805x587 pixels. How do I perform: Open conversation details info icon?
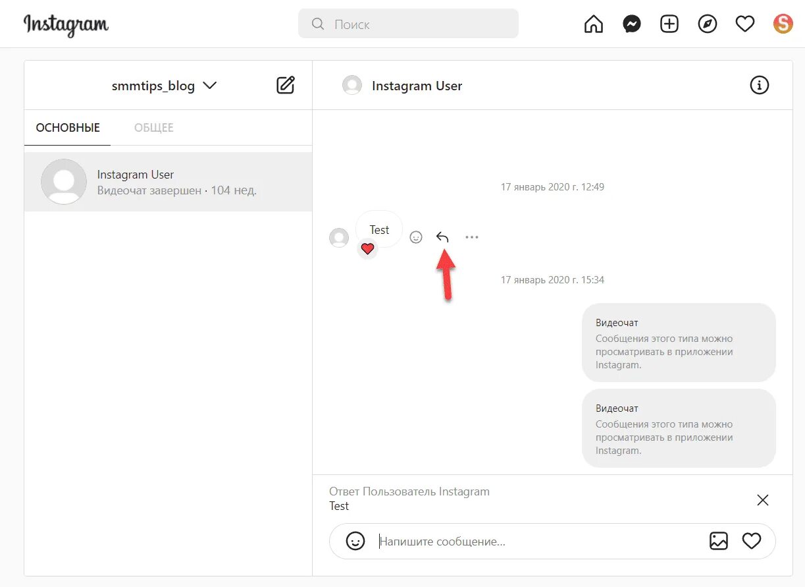(x=759, y=85)
